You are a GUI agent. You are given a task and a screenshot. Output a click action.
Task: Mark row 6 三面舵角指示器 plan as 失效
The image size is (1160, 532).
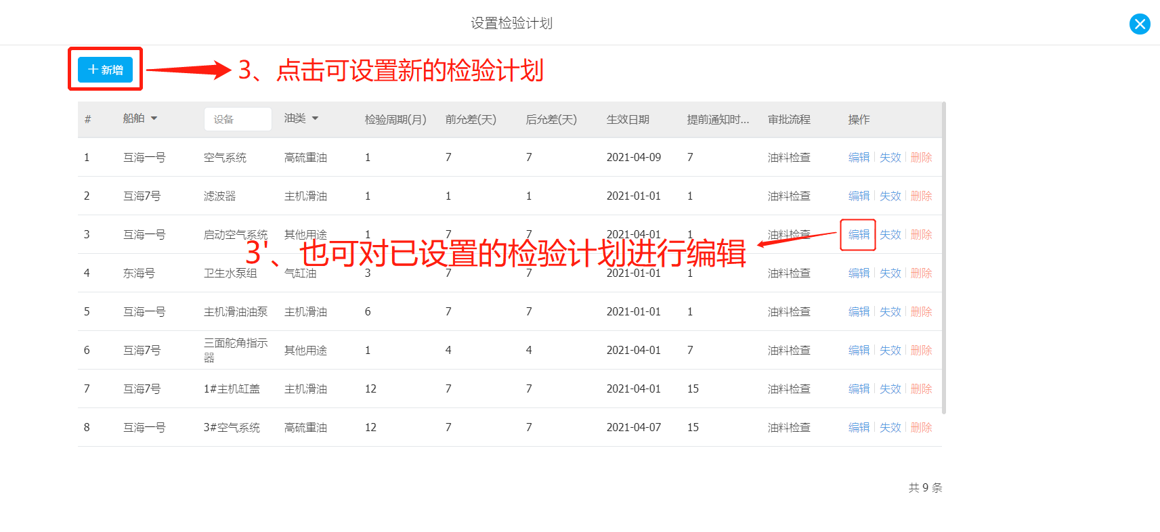[890, 350]
